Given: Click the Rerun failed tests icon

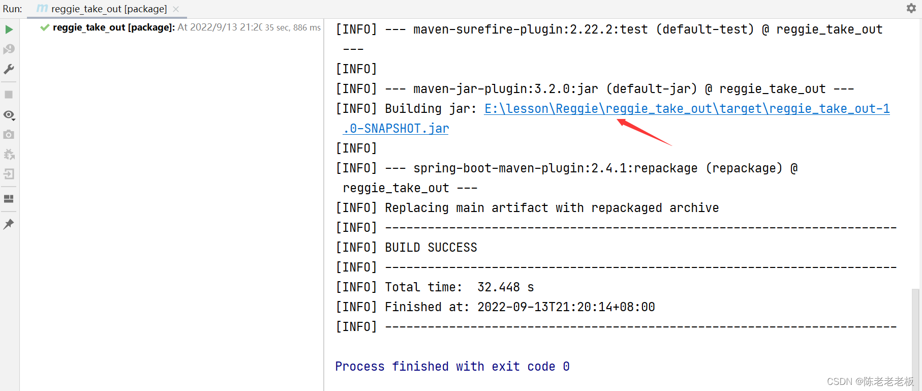Looking at the screenshot, I should 9,49.
